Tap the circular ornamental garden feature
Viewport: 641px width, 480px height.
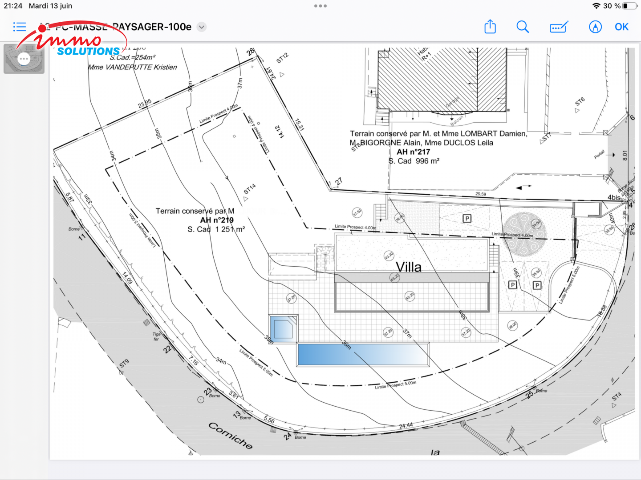point(524,234)
